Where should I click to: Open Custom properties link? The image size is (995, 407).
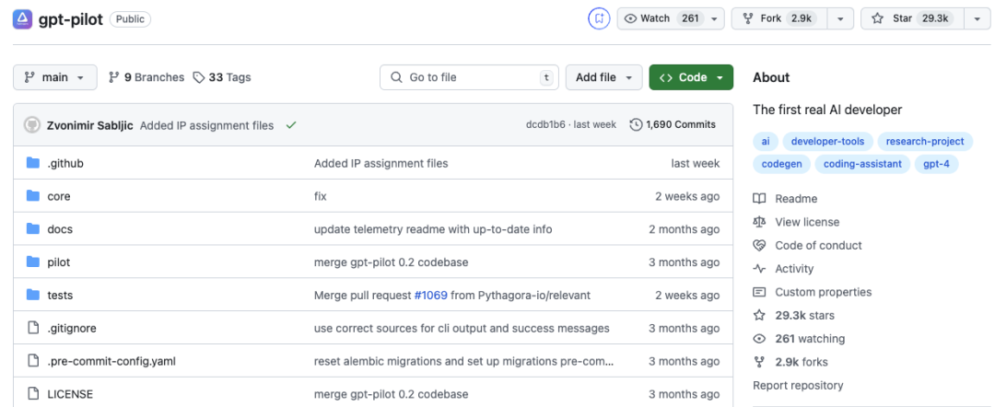[813, 292]
